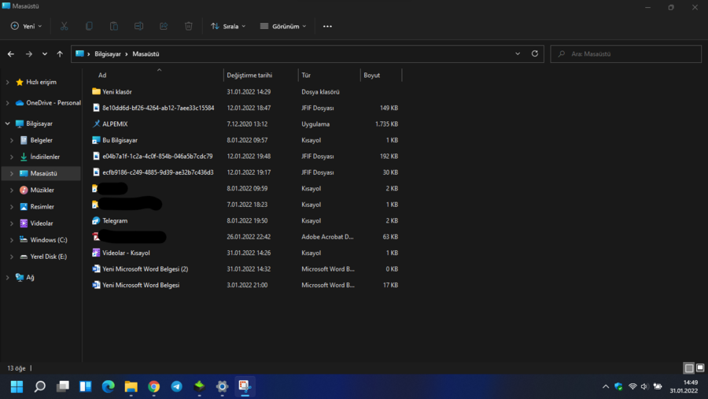Image resolution: width=708 pixels, height=399 pixels.
Task: Expand the Hızlı erişim tree node
Action: (x=8, y=82)
